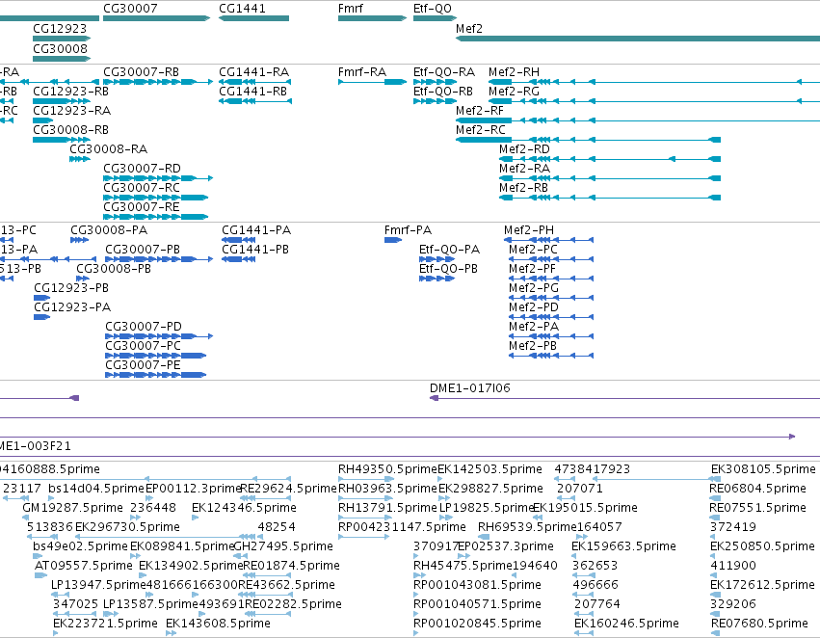
Task: Select protein CG30007-PC
Action: [144, 346]
